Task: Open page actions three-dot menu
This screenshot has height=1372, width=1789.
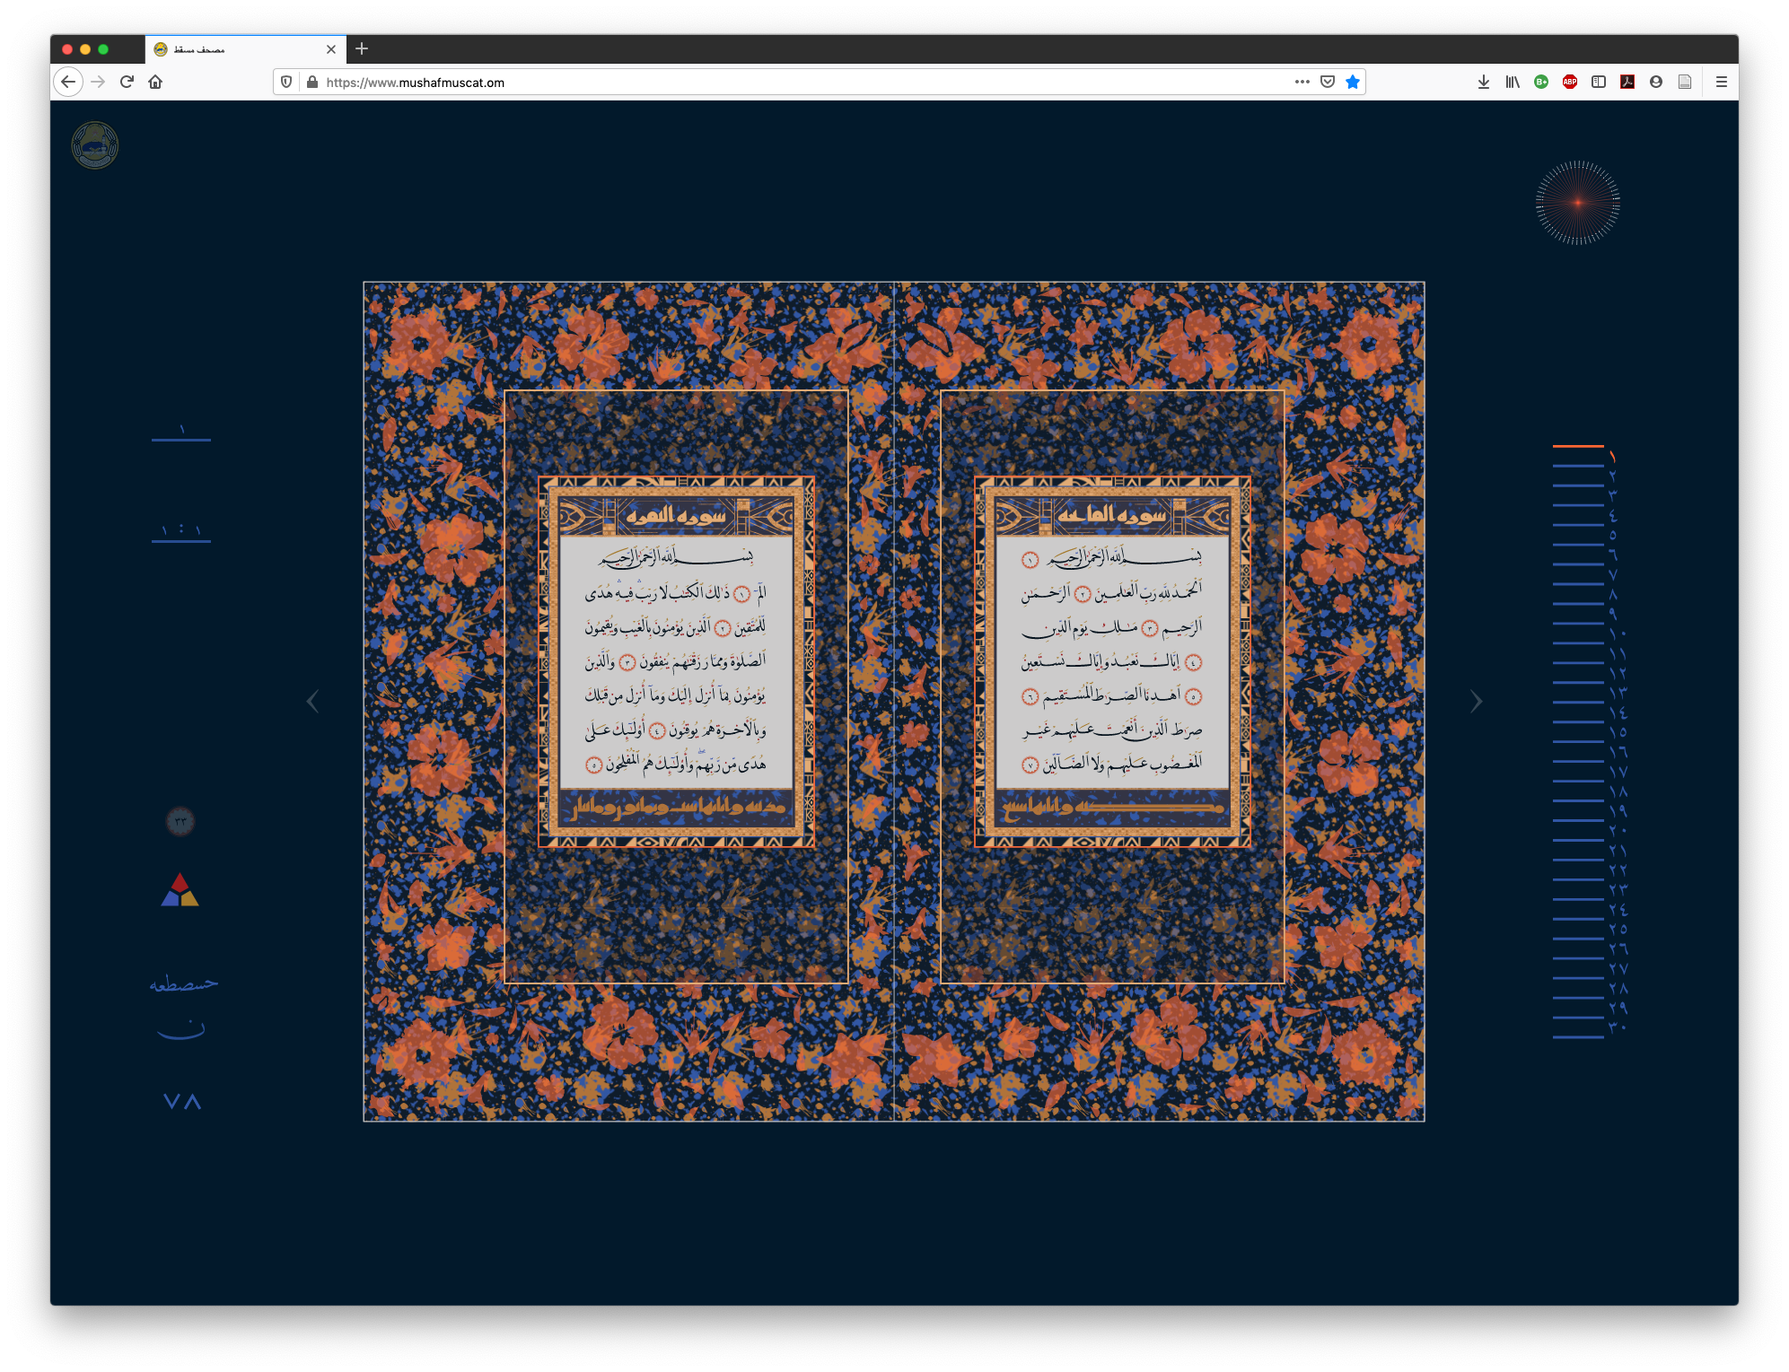Action: (1302, 82)
